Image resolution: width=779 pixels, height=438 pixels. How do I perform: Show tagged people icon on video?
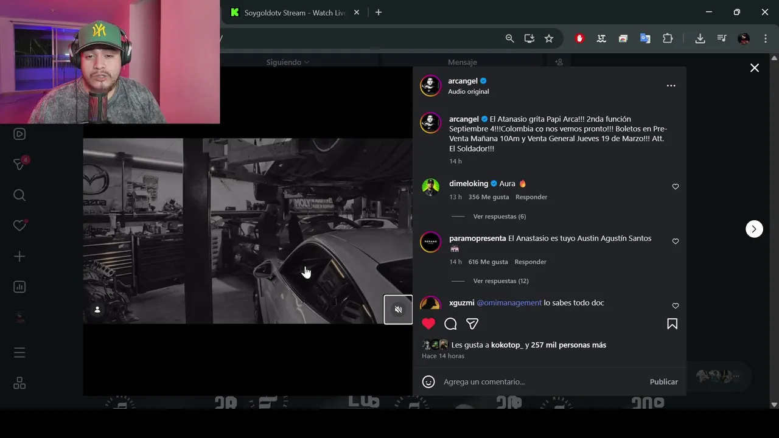pyautogui.click(x=97, y=310)
